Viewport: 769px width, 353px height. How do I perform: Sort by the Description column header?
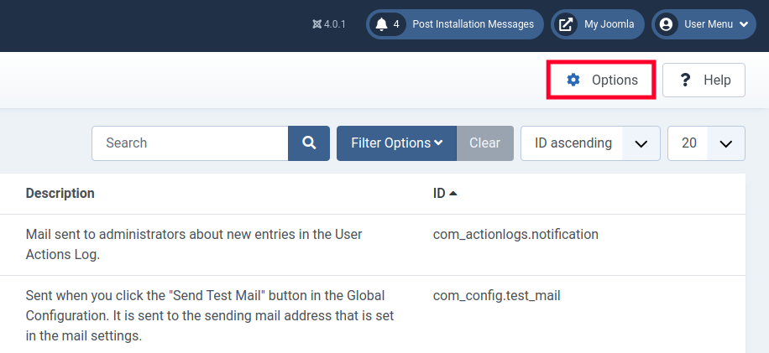(x=60, y=194)
